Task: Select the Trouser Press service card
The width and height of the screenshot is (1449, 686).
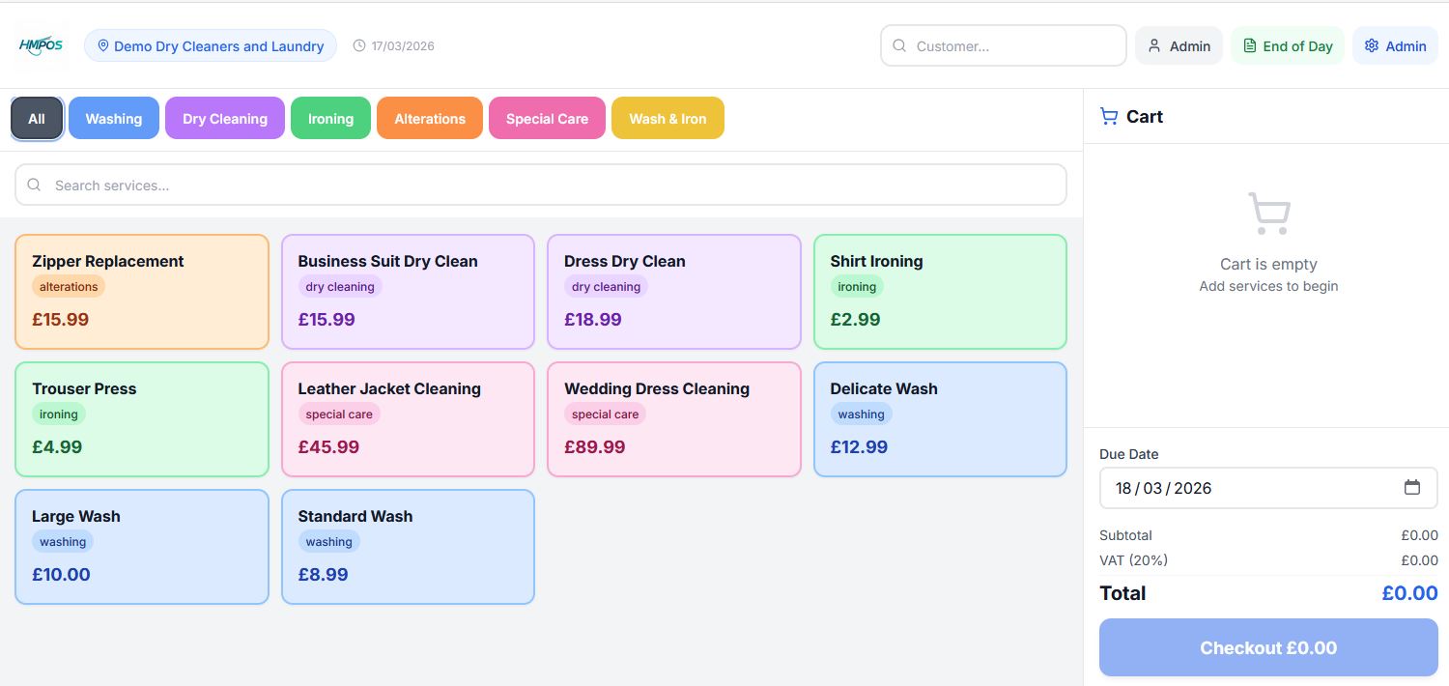Action: [x=142, y=419]
